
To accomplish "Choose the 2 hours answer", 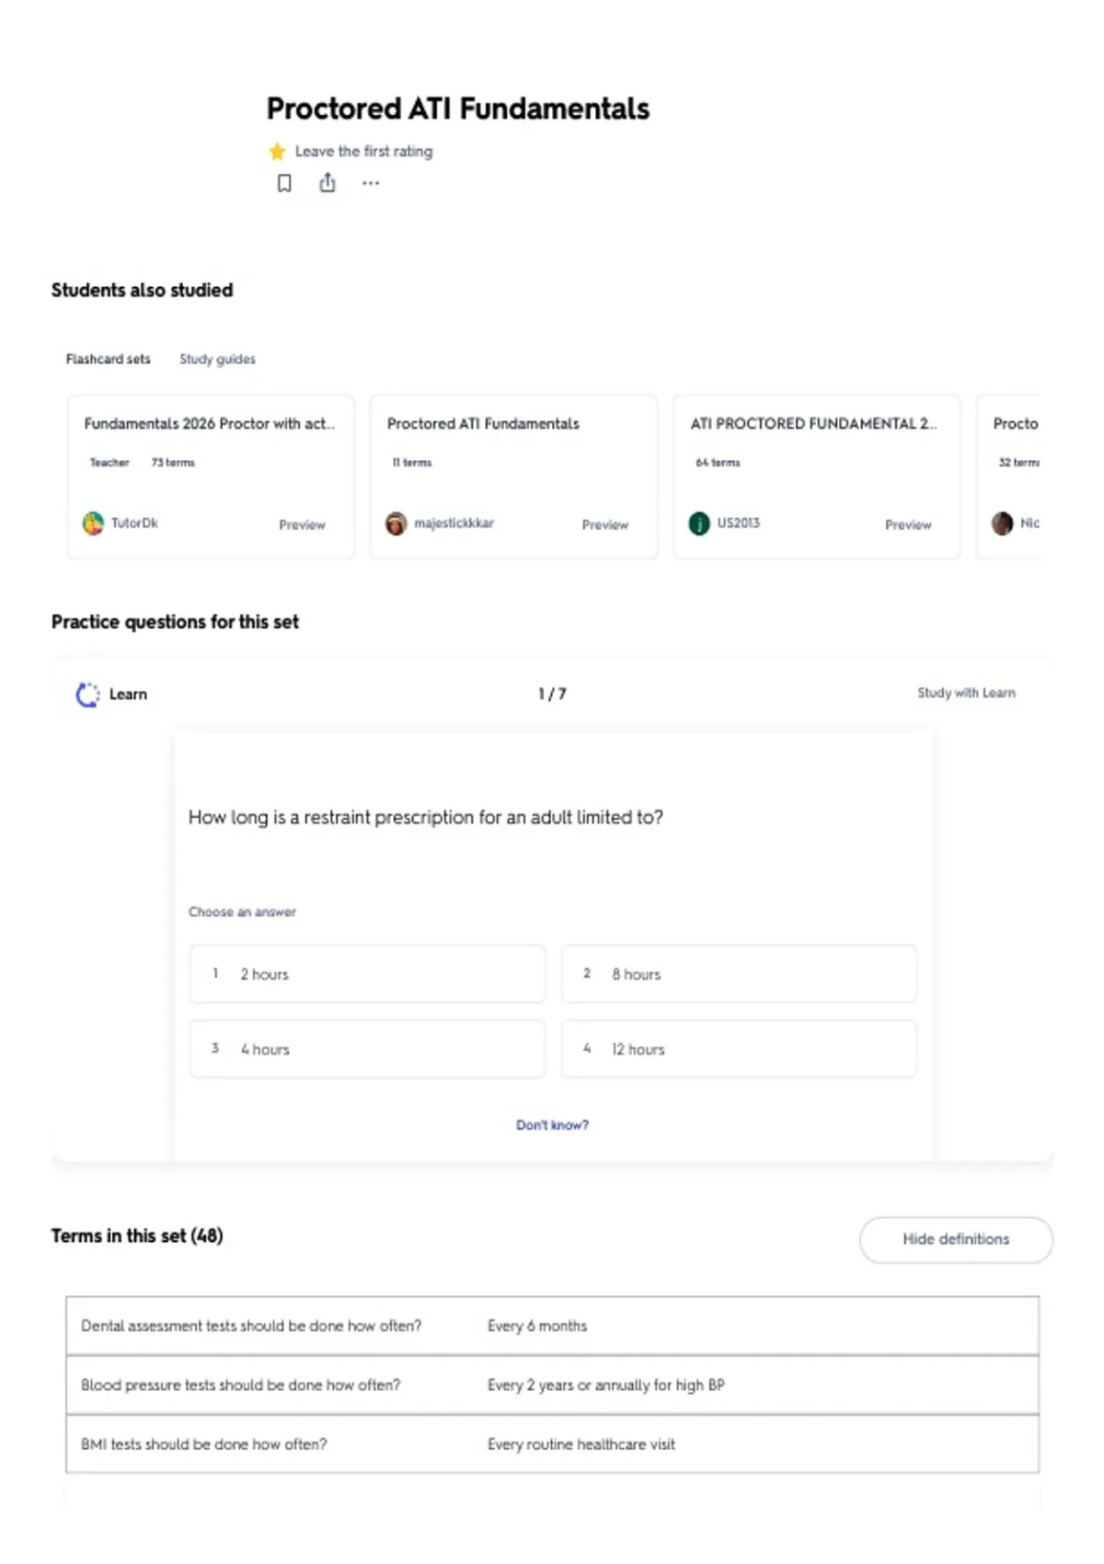I will tap(367, 973).
